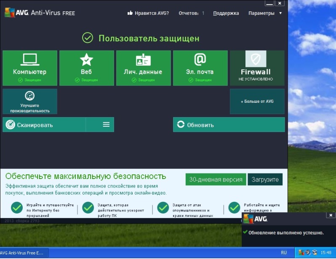This screenshot has height=259, width=336.
Task: Click the Лич. данные label
Action: [x=143, y=72]
